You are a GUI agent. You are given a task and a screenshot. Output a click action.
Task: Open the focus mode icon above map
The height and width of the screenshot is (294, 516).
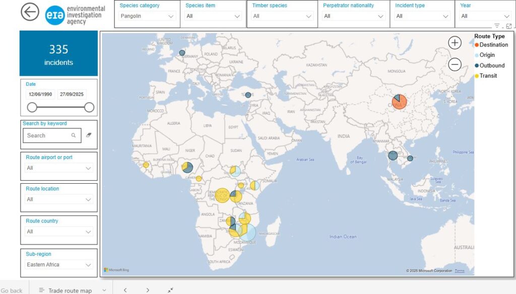click(508, 26)
